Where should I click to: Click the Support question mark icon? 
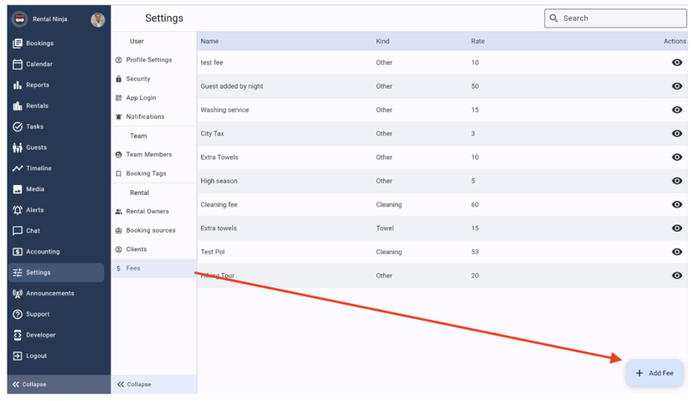(x=18, y=314)
